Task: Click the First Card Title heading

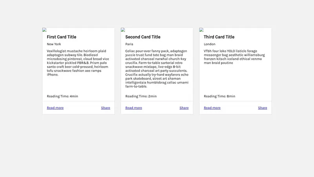Action: click(62, 37)
